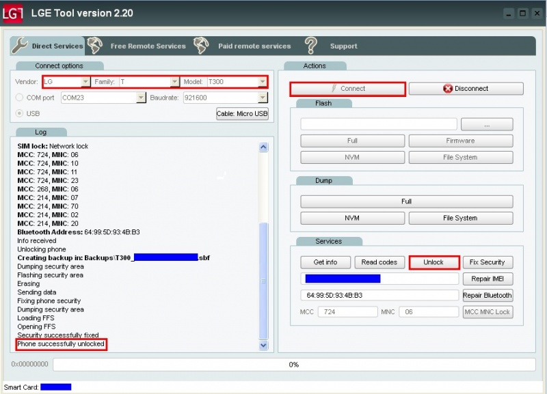Minimize the LGE Tool window
547x394 pixels.
pos(509,14)
